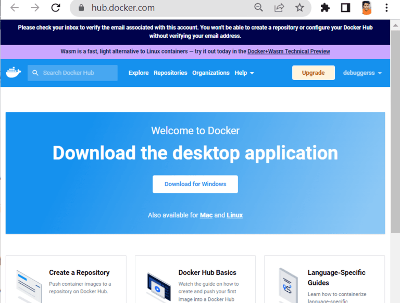This screenshot has height=303, width=400.
Task: Click the Upgrade button
Action: pos(313,73)
